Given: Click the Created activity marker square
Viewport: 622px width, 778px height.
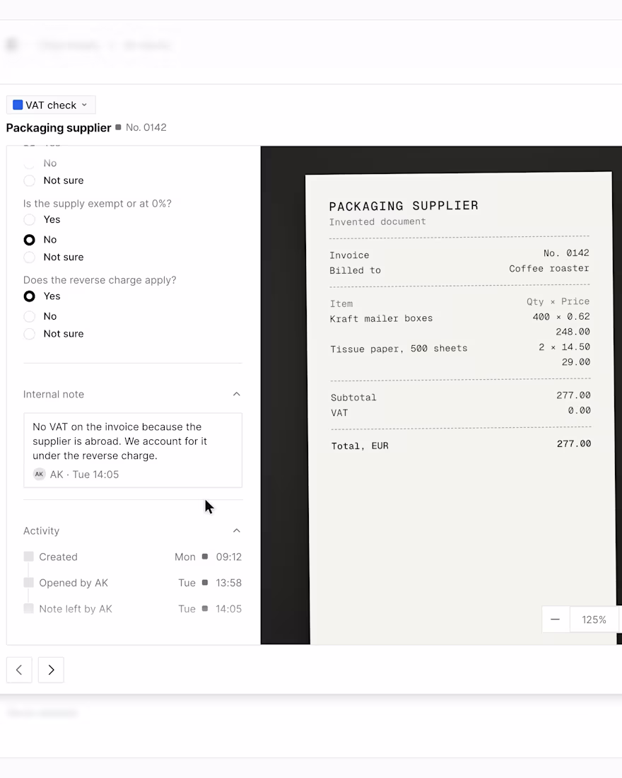Looking at the screenshot, I should coord(29,557).
